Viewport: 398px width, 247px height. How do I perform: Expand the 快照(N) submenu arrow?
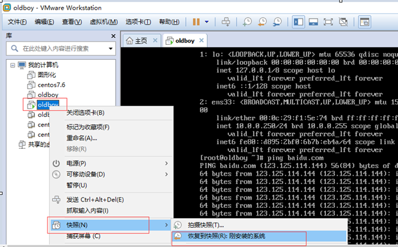point(167,225)
